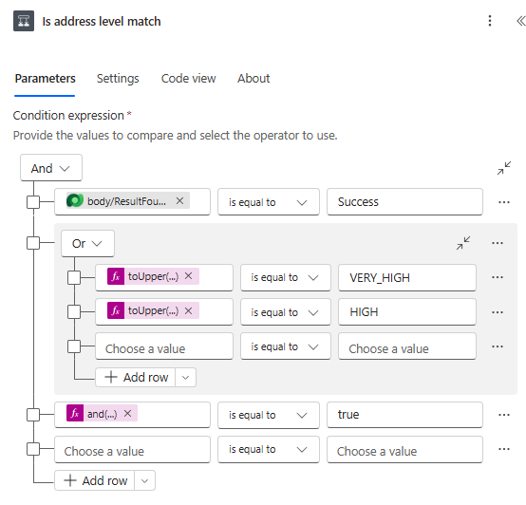526x505 pixels.
Task: Remove the and(...) expression token
Action: [127, 414]
